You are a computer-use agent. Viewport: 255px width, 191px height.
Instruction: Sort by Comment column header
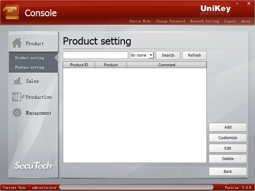[x=167, y=65]
